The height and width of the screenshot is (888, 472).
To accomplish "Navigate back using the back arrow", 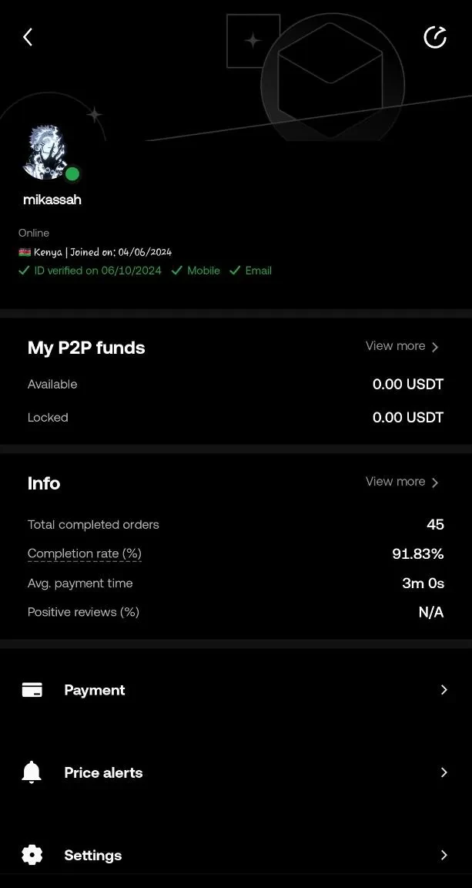I will (x=27, y=36).
